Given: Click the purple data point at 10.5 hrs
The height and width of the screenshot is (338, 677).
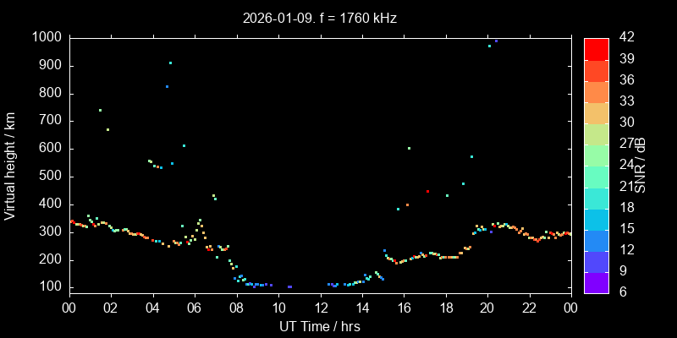Looking at the screenshot, I should tap(289, 286).
